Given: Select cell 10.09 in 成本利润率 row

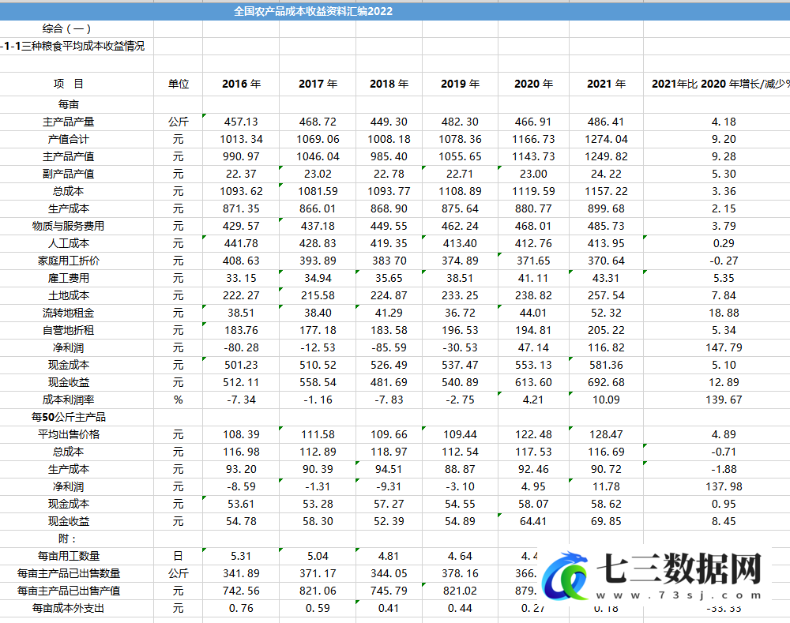Looking at the screenshot, I should coord(606,400).
